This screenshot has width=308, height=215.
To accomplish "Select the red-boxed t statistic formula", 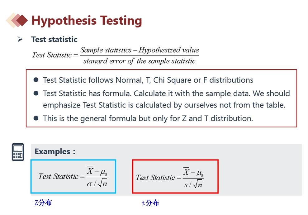I will pos(175,176).
